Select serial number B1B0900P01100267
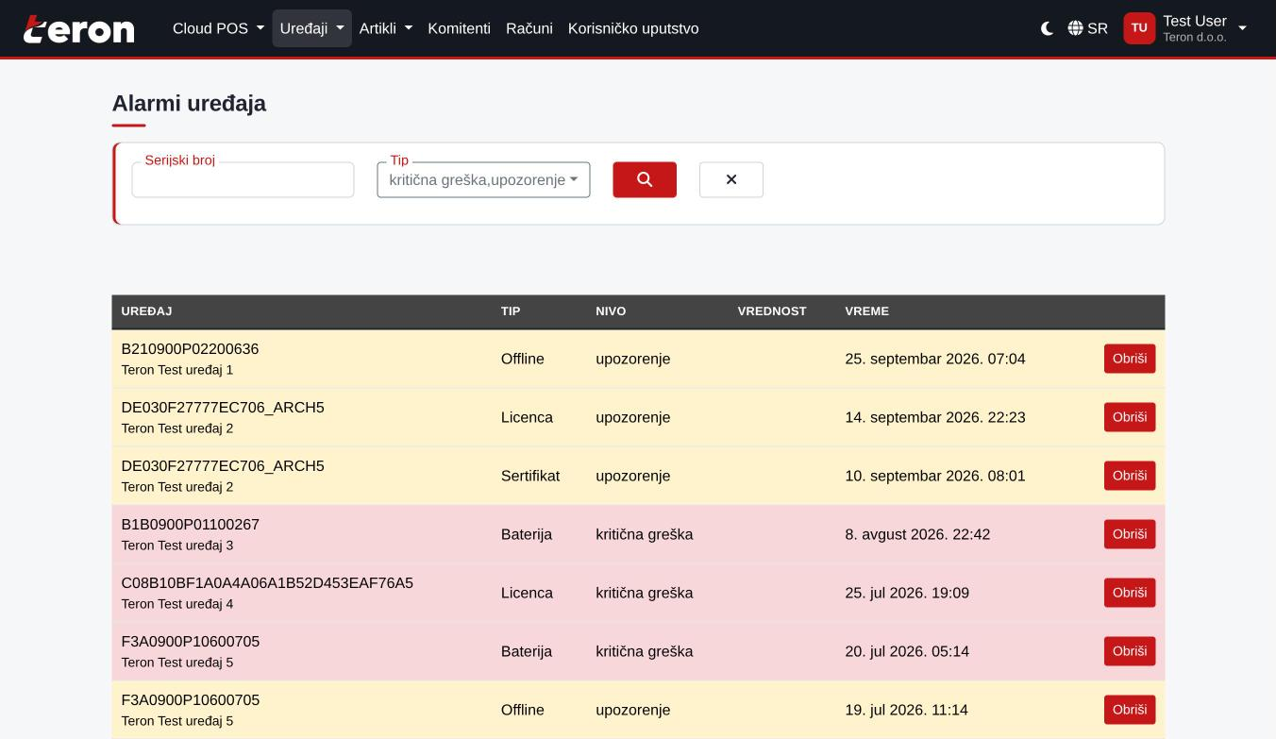 190,525
